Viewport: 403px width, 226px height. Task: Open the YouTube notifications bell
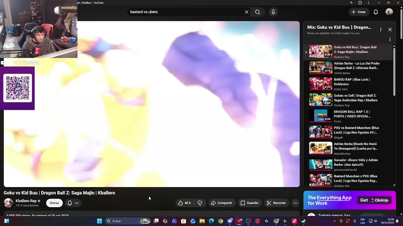[x=376, y=12]
